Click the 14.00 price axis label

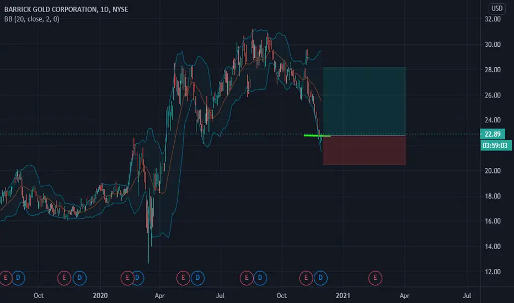coord(492,246)
